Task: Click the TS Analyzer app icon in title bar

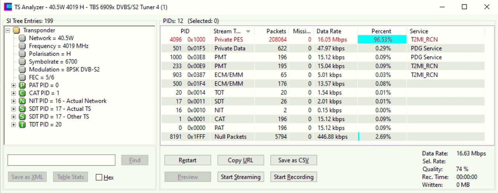Action: coord(7,7)
